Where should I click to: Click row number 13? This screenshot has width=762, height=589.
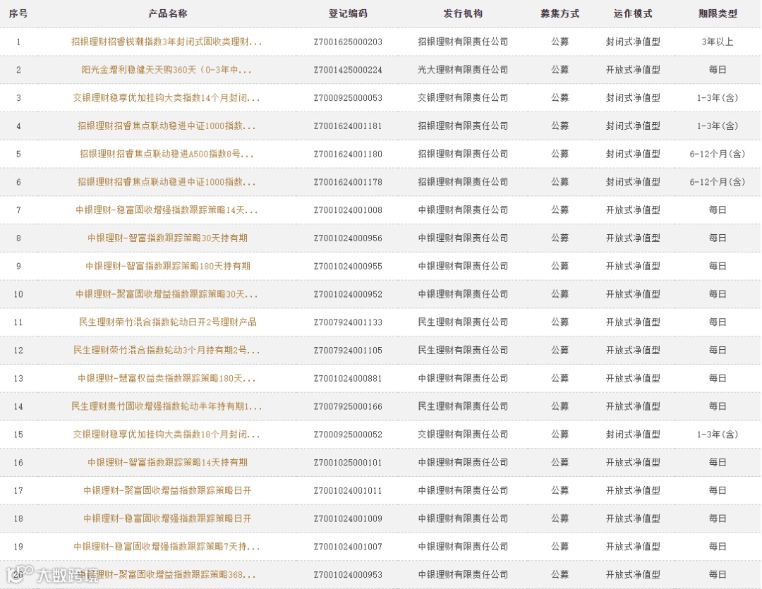[18, 379]
